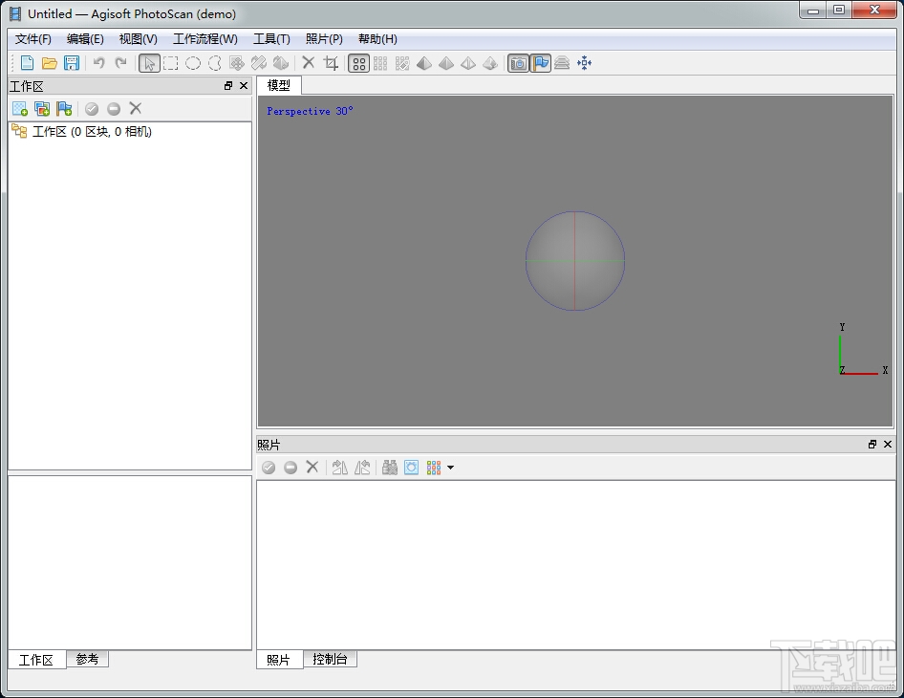Add a chunk to the workspace
This screenshot has height=698, width=904.
(x=20, y=108)
